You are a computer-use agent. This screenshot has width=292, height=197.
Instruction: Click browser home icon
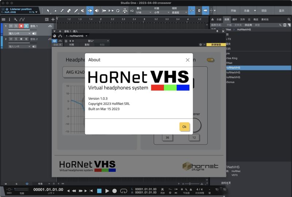212,19
